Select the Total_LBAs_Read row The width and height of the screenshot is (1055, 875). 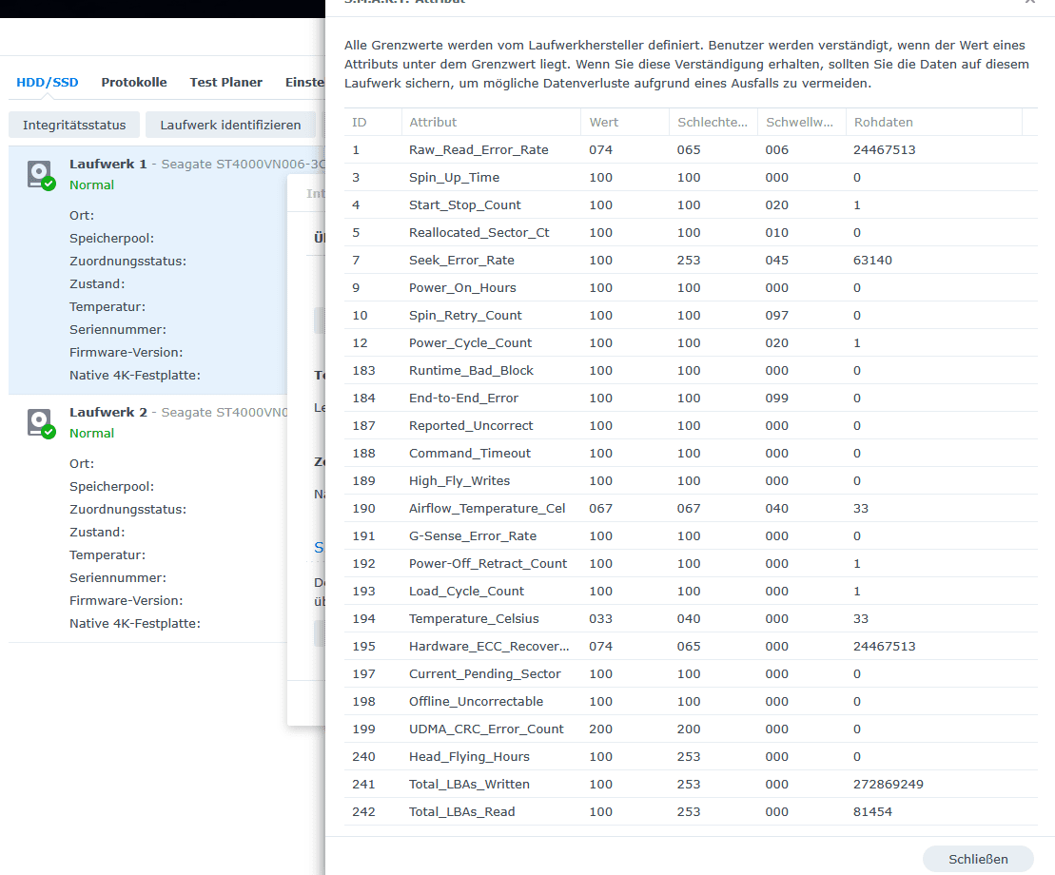pyautogui.click(x=691, y=811)
